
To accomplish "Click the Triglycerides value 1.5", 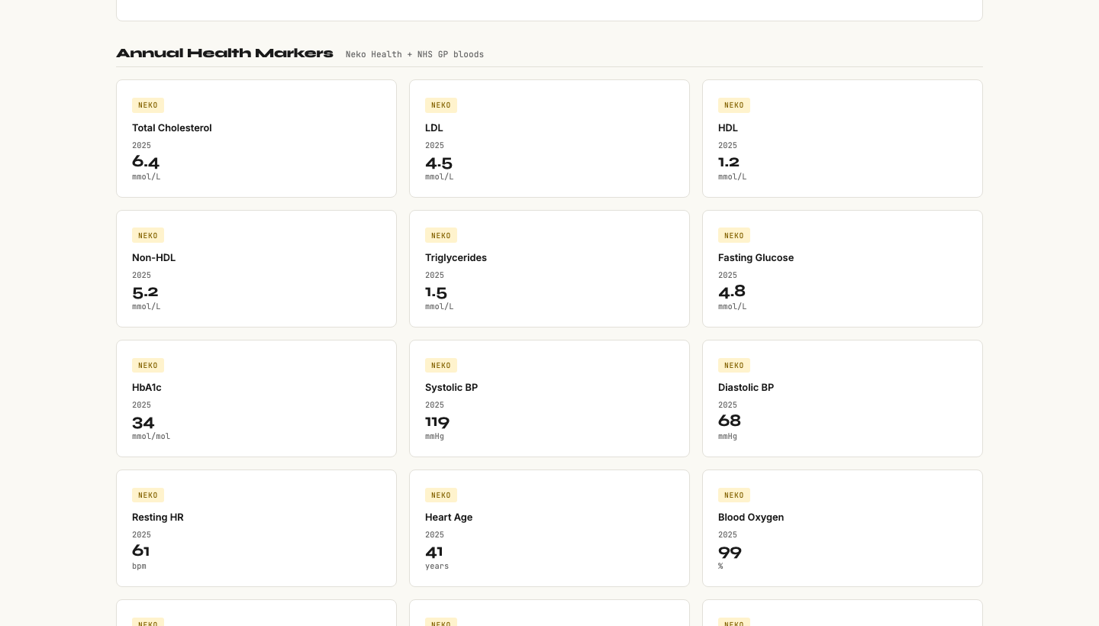I will click(x=436, y=292).
